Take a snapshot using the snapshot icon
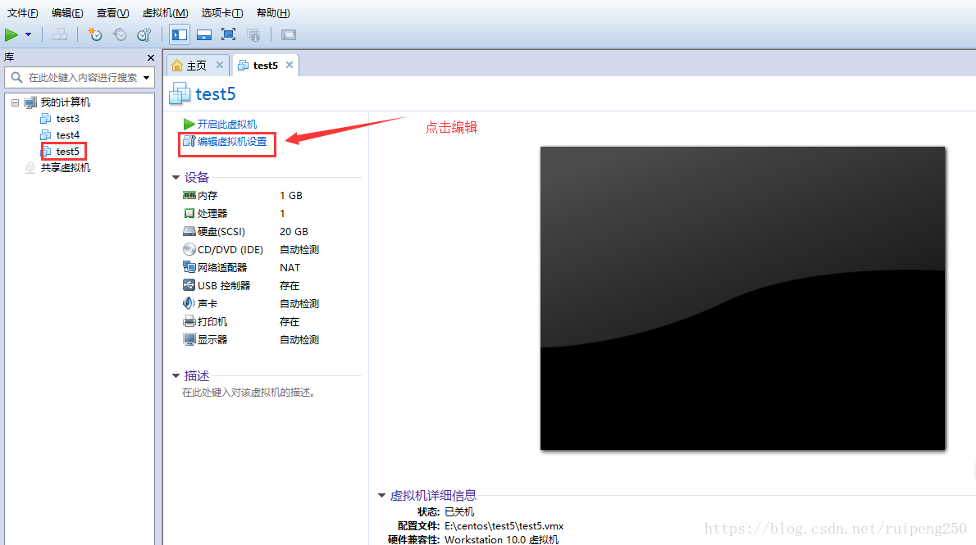This screenshot has height=545, width=976. point(94,35)
